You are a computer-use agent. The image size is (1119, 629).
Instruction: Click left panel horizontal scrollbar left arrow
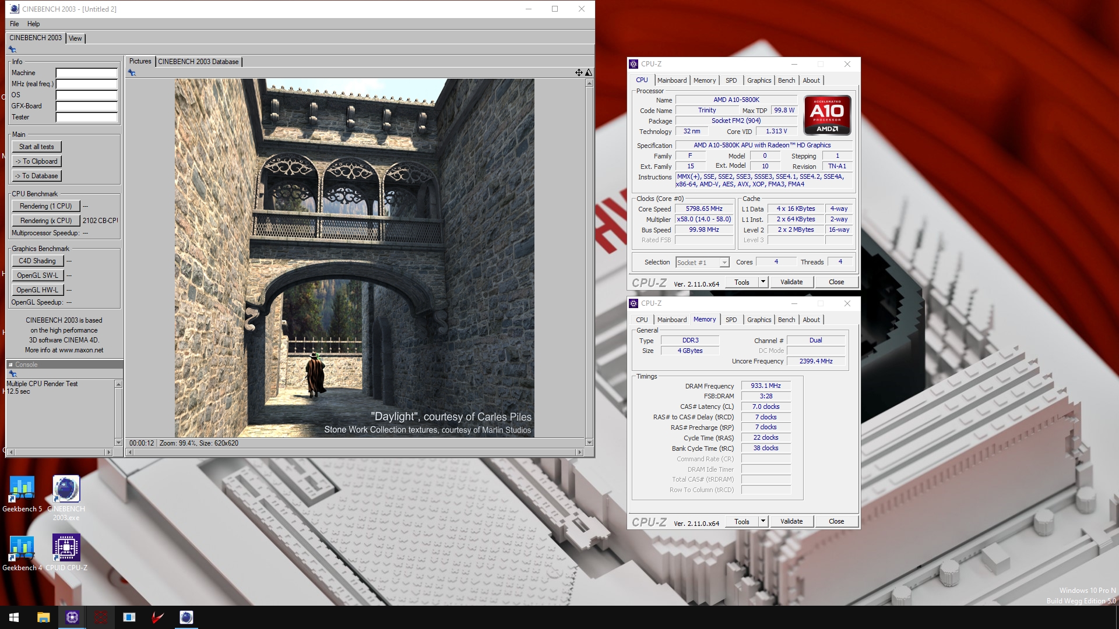coord(10,452)
